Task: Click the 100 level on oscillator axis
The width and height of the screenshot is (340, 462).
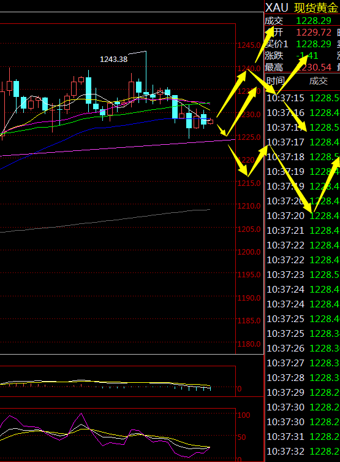Action: coord(244,415)
